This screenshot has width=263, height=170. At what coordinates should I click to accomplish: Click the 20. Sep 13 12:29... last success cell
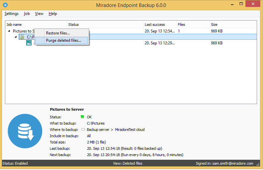pos(160,43)
